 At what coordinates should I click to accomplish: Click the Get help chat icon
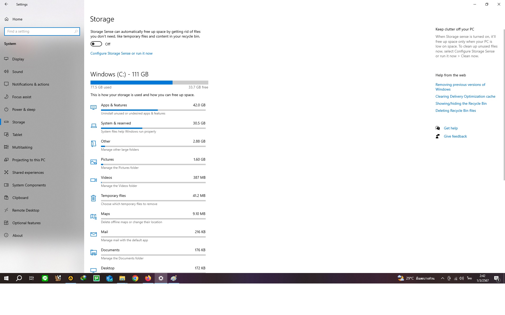pos(438,128)
